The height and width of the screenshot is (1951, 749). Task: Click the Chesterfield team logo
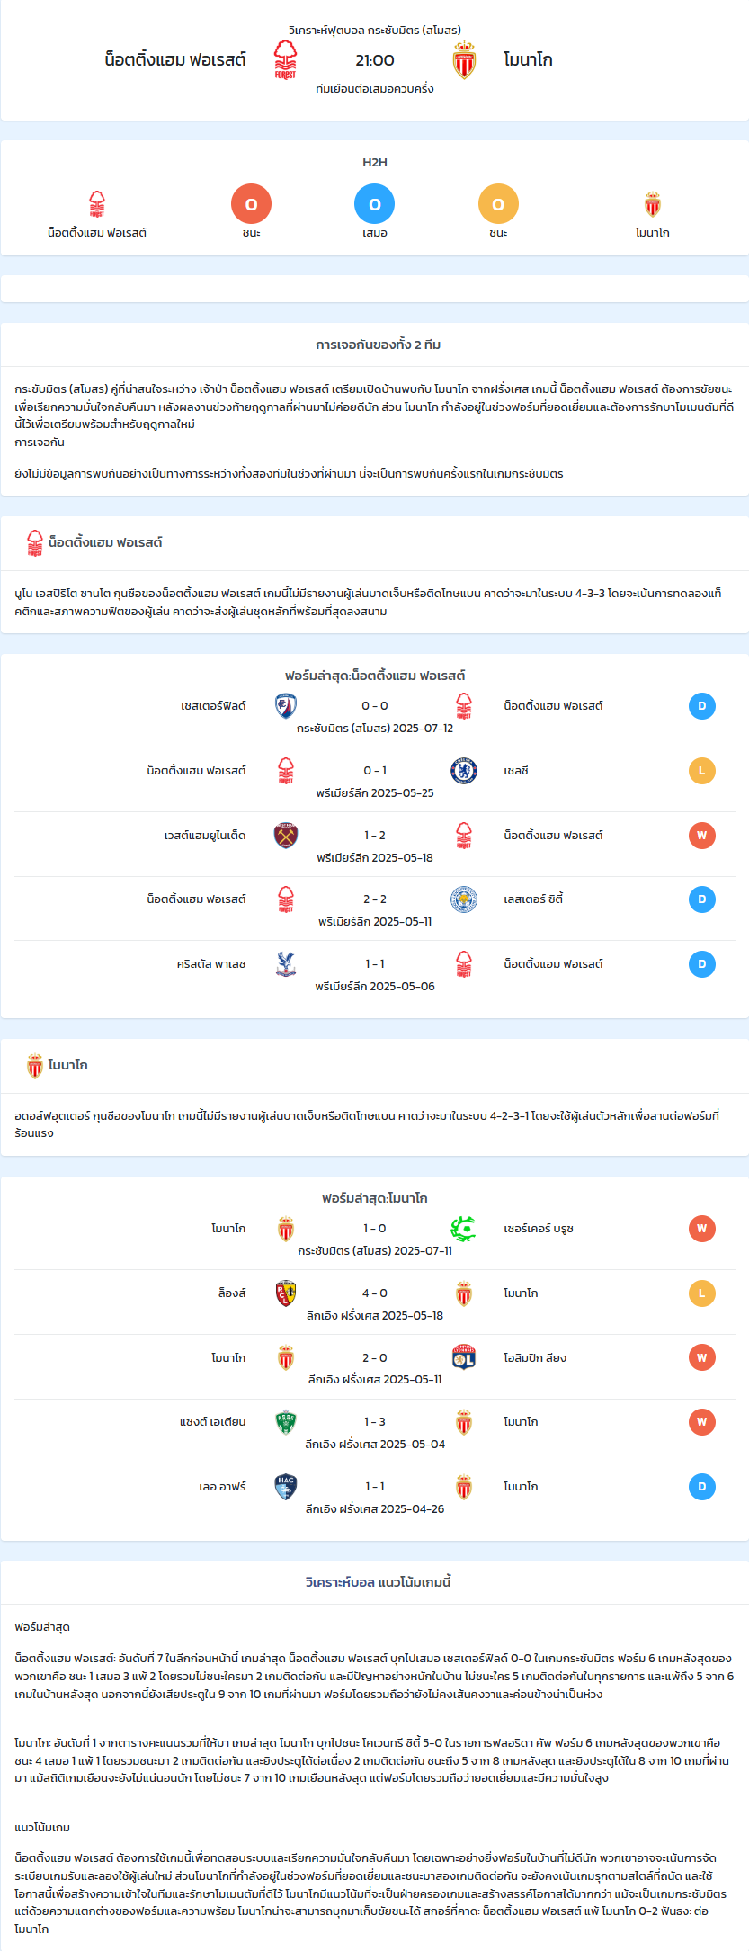[286, 706]
